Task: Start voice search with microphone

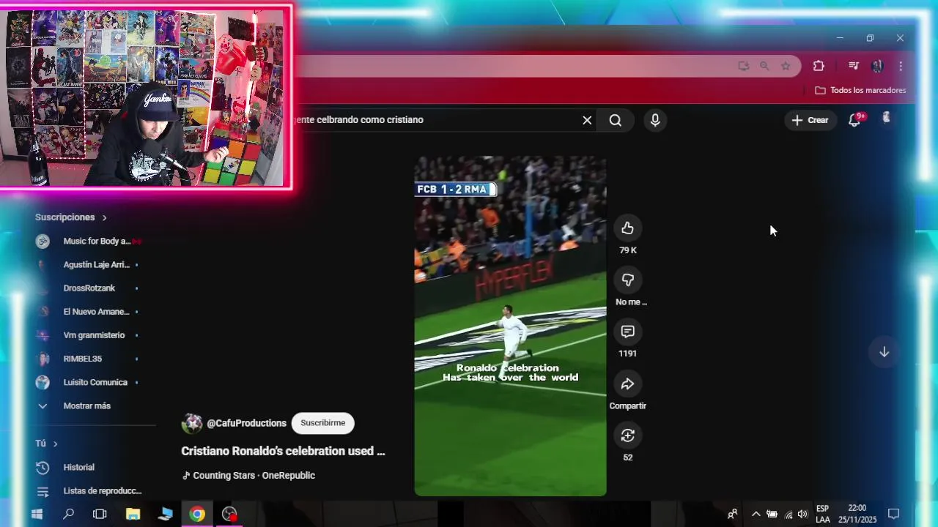Action: pos(655,120)
